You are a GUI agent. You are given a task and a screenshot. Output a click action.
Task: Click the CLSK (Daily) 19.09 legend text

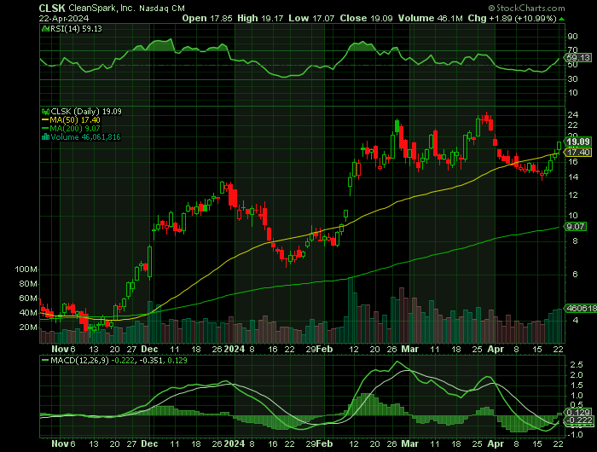pyautogui.click(x=86, y=112)
